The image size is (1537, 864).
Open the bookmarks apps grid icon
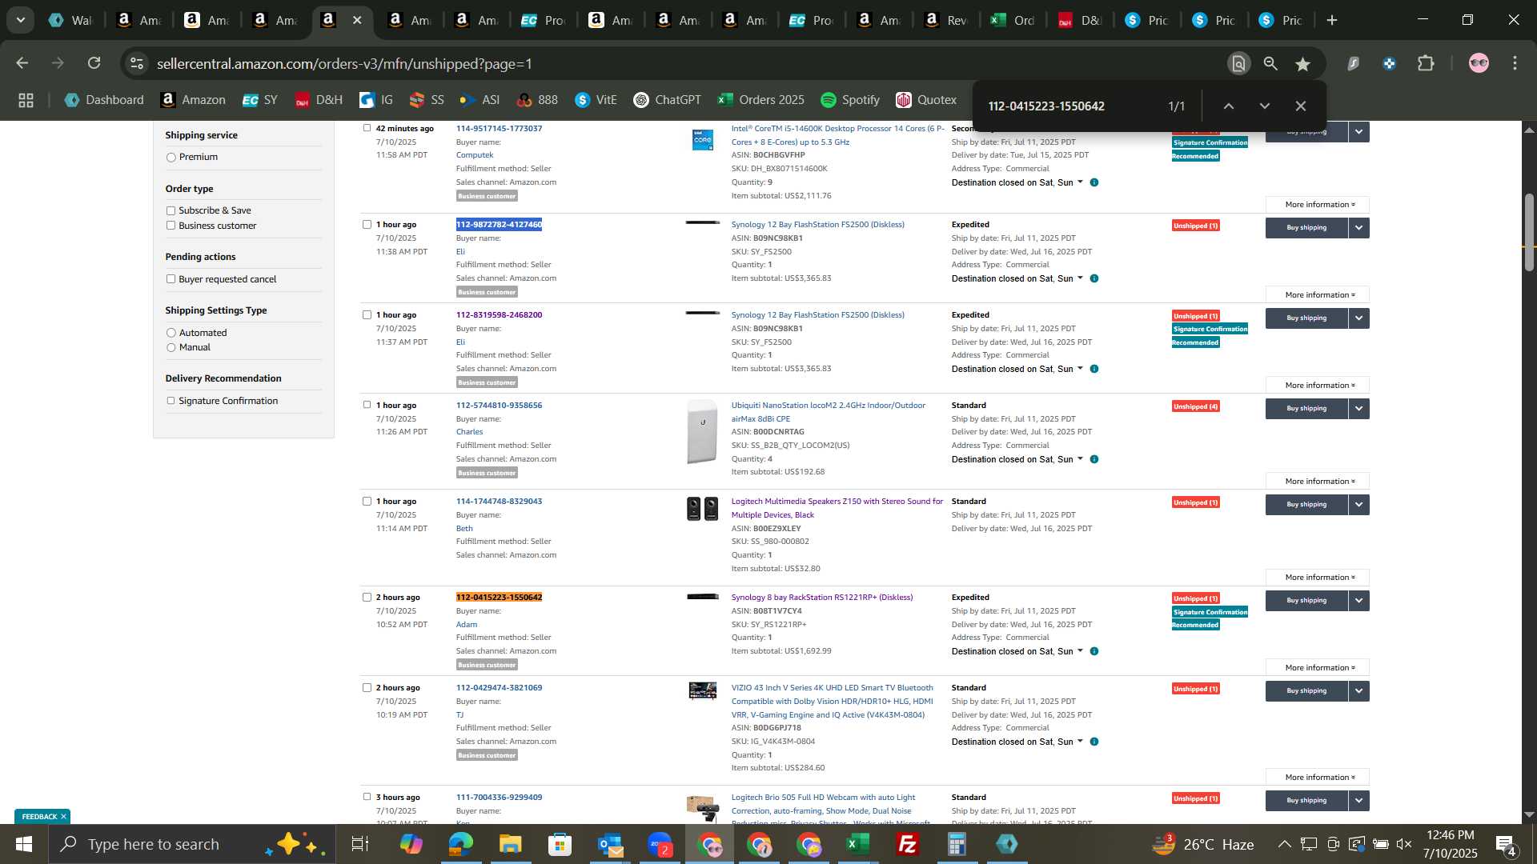click(x=26, y=100)
